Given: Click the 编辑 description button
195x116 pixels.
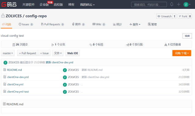Looking at the screenshot, I should [187, 36].
